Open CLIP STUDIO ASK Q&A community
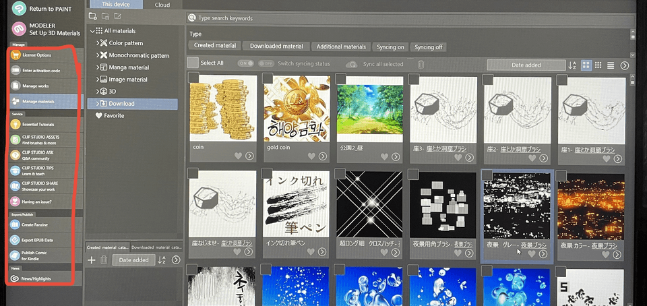The height and width of the screenshot is (306, 647). coord(45,155)
